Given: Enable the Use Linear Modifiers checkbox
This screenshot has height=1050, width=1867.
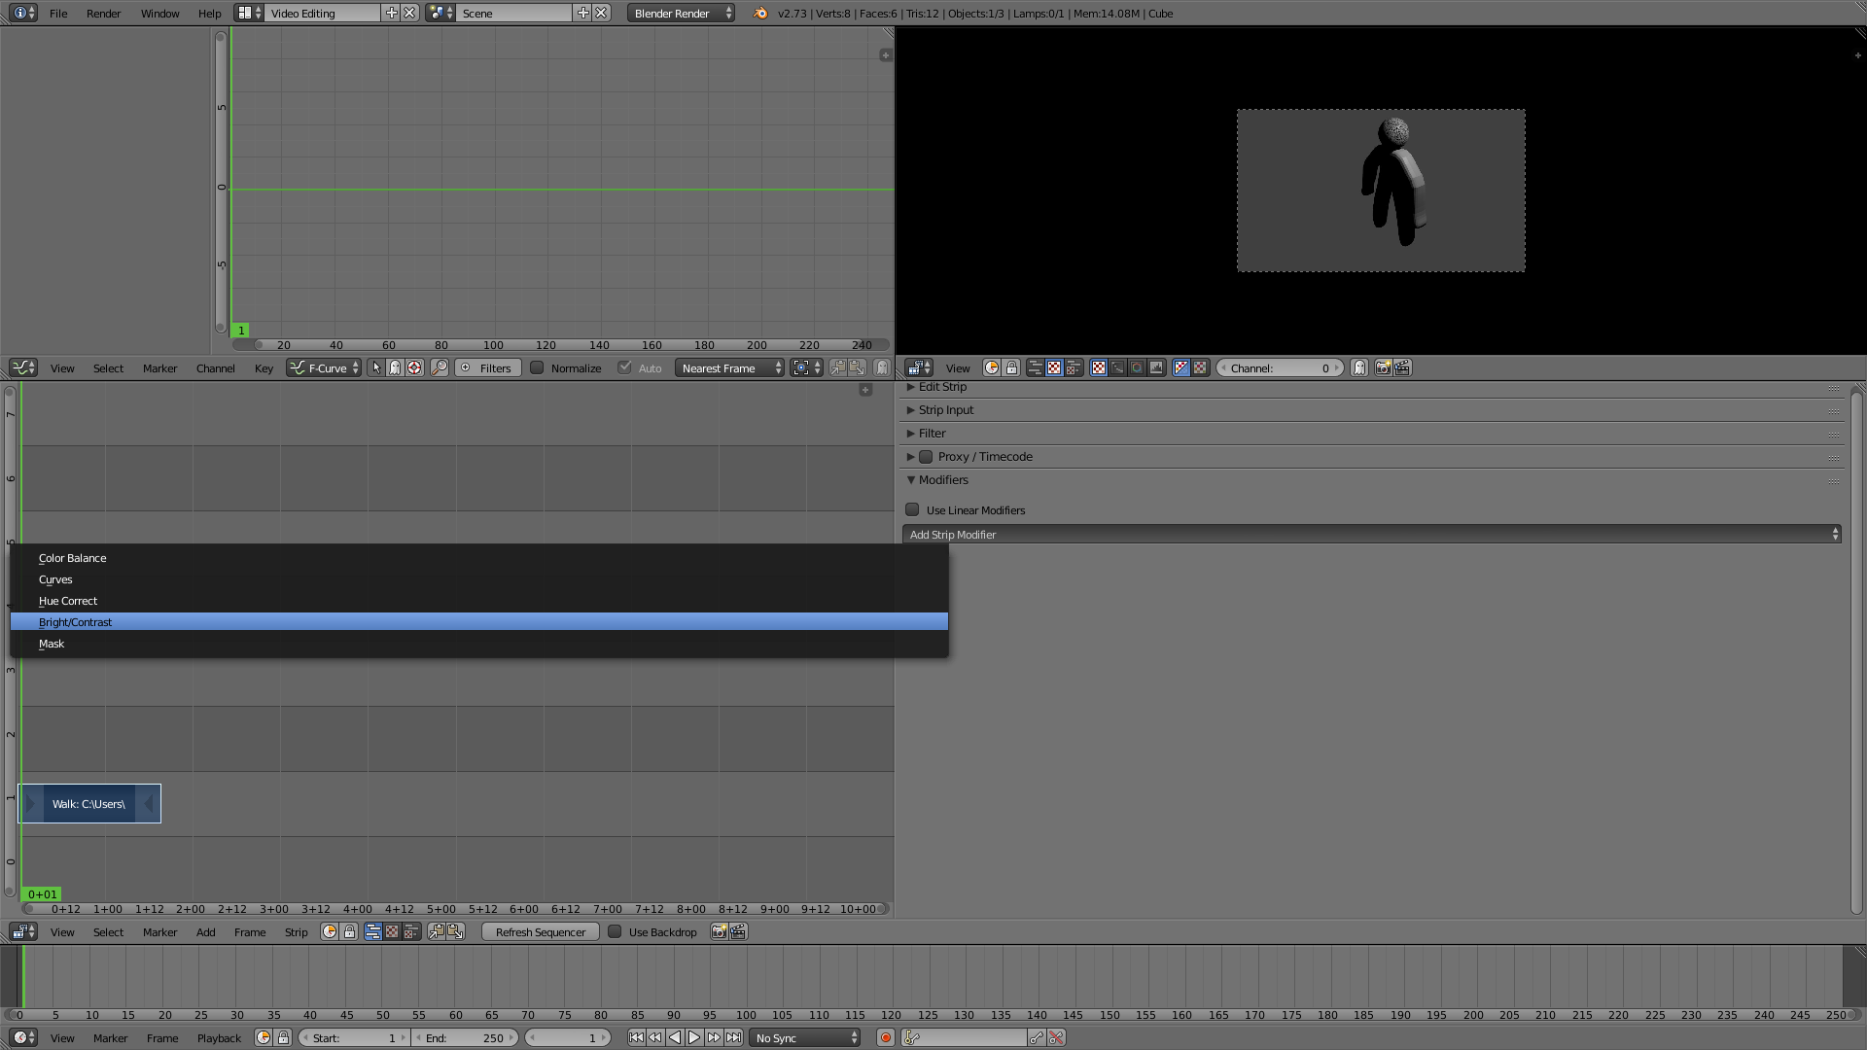Looking at the screenshot, I should coord(912,509).
